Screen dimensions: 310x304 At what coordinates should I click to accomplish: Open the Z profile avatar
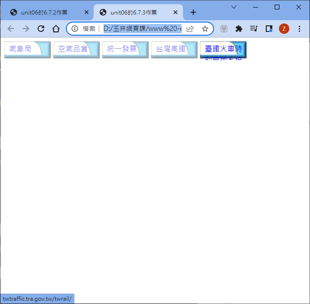(284, 29)
